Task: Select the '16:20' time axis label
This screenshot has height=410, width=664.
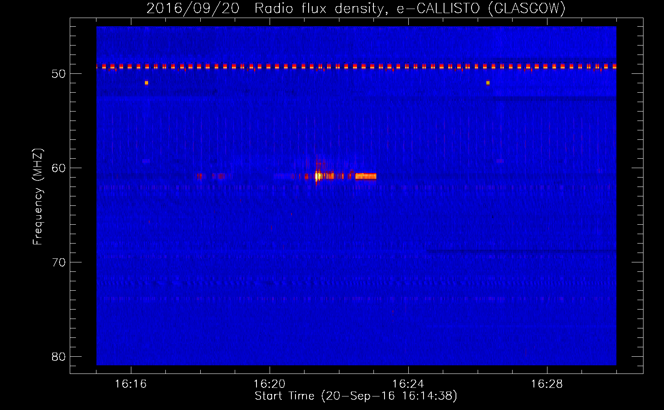Action: point(269,384)
